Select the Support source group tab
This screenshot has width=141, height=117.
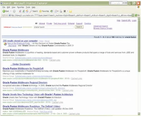coord(79,24)
